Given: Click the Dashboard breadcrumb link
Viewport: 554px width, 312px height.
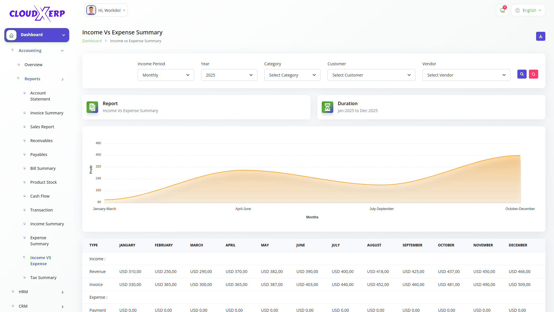Looking at the screenshot, I should tap(92, 41).
